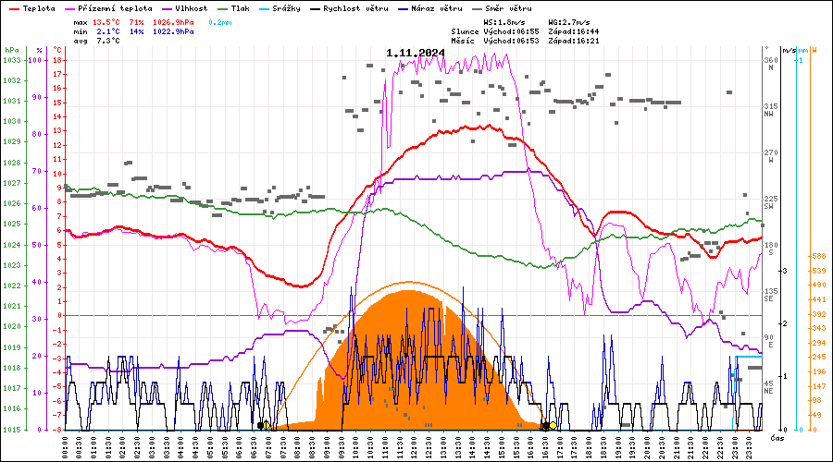Click the average temperature 7.3°C reading

108,41
